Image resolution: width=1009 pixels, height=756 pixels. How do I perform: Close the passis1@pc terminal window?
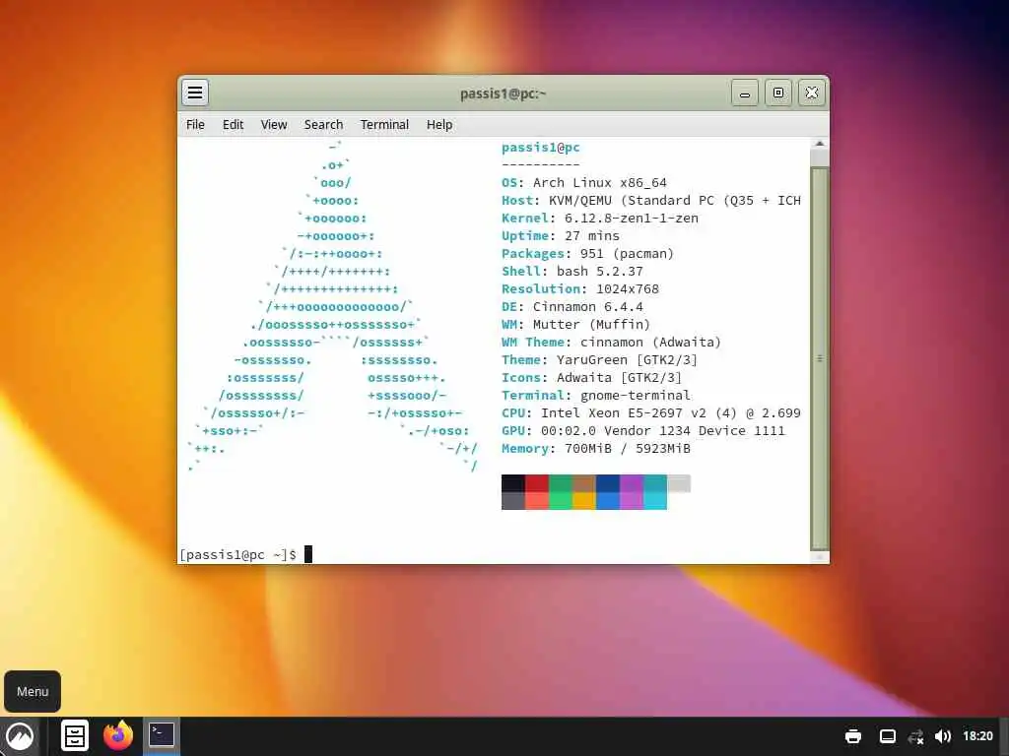812,94
